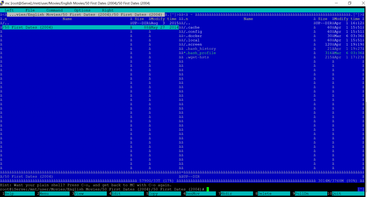Viewport: 367px width, 197px height.
Task: Sort right panel by Modify time header
Action: [x=347, y=19]
